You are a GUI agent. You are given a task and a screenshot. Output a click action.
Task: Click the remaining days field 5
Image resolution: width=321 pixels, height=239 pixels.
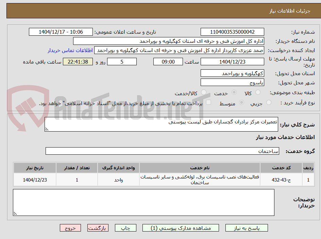click(122, 62)
